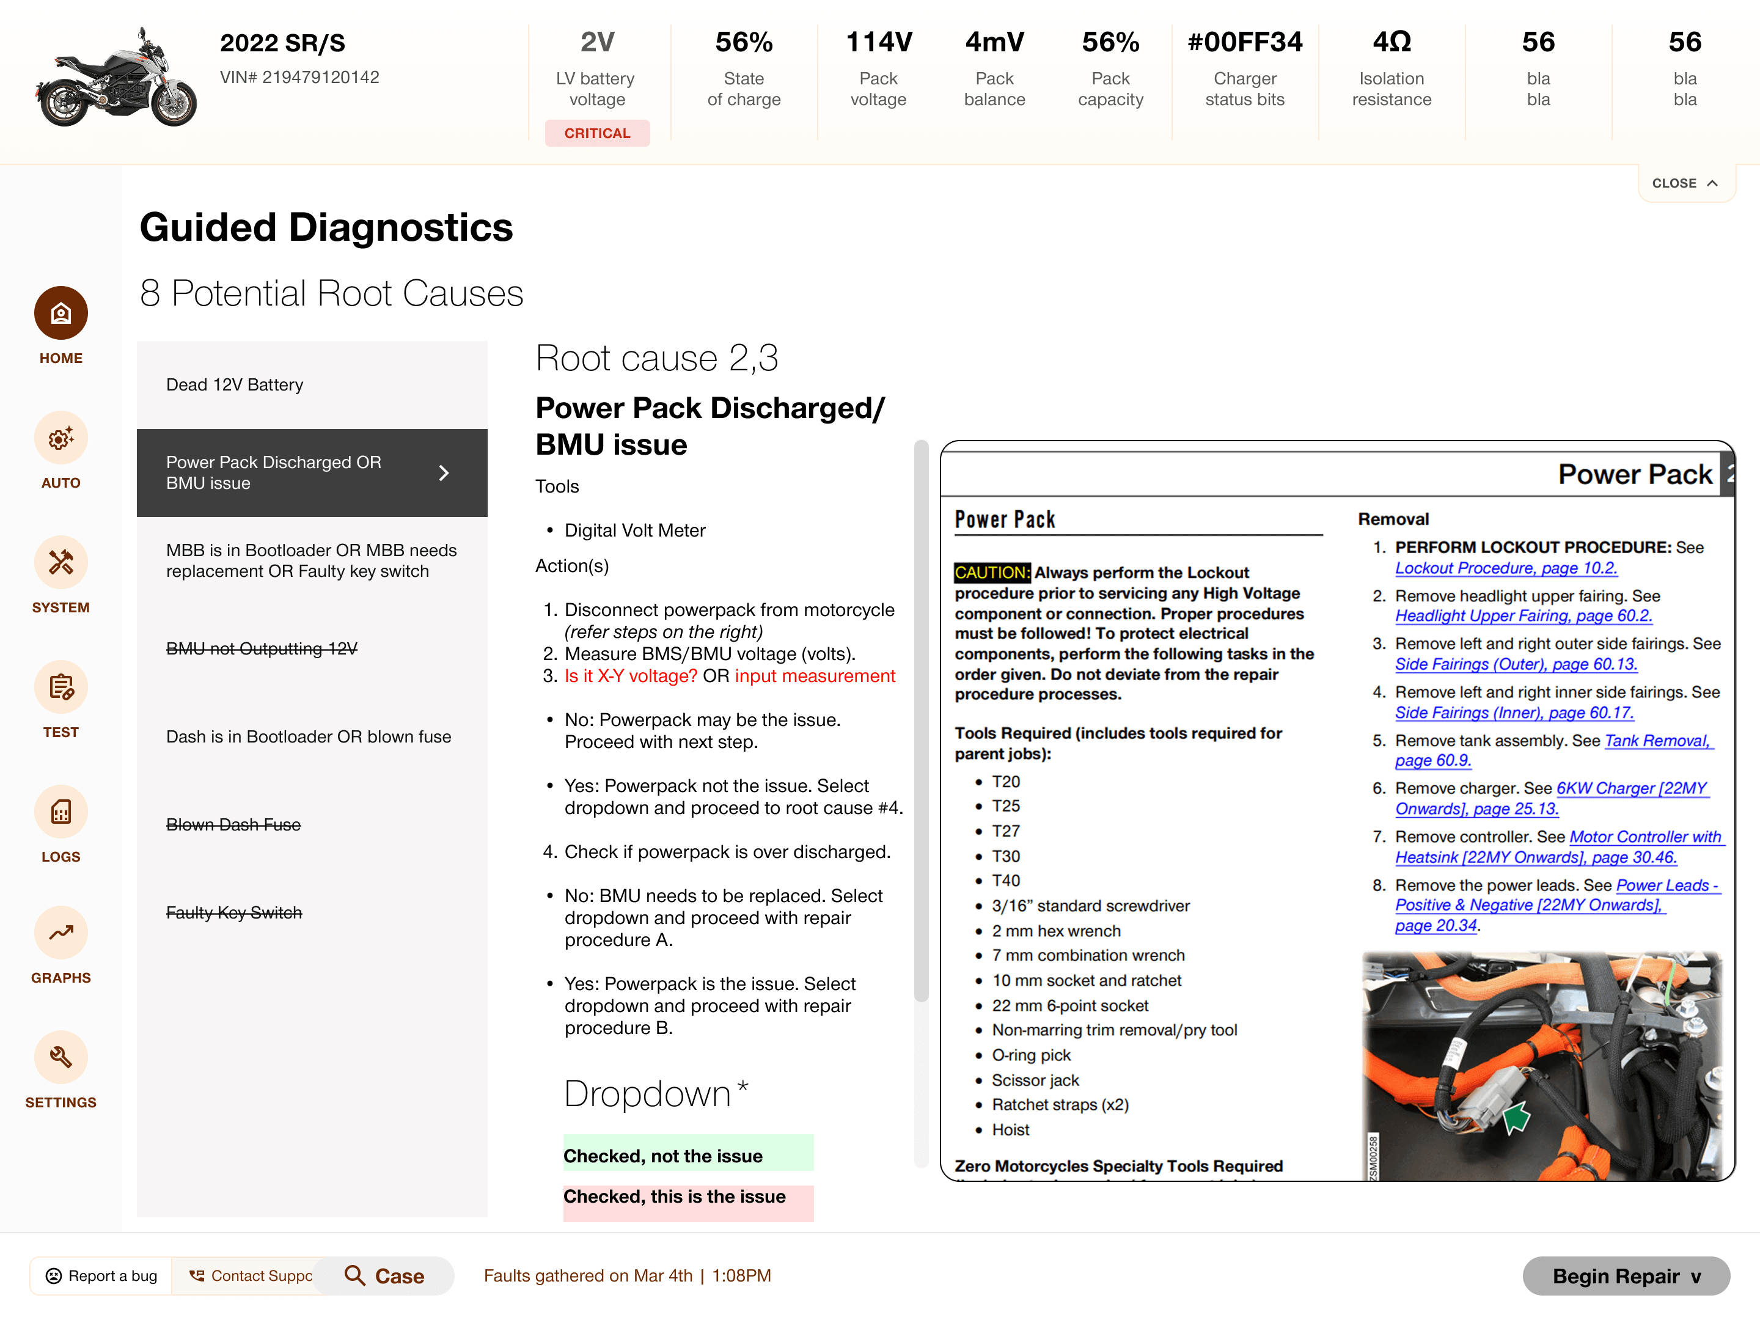Open the Logs icon
1760x1320 pixels.
pyautogui.click(x=61, y=812)
